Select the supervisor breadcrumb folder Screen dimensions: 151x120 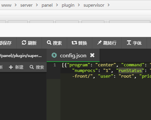(x=94, y=5)
